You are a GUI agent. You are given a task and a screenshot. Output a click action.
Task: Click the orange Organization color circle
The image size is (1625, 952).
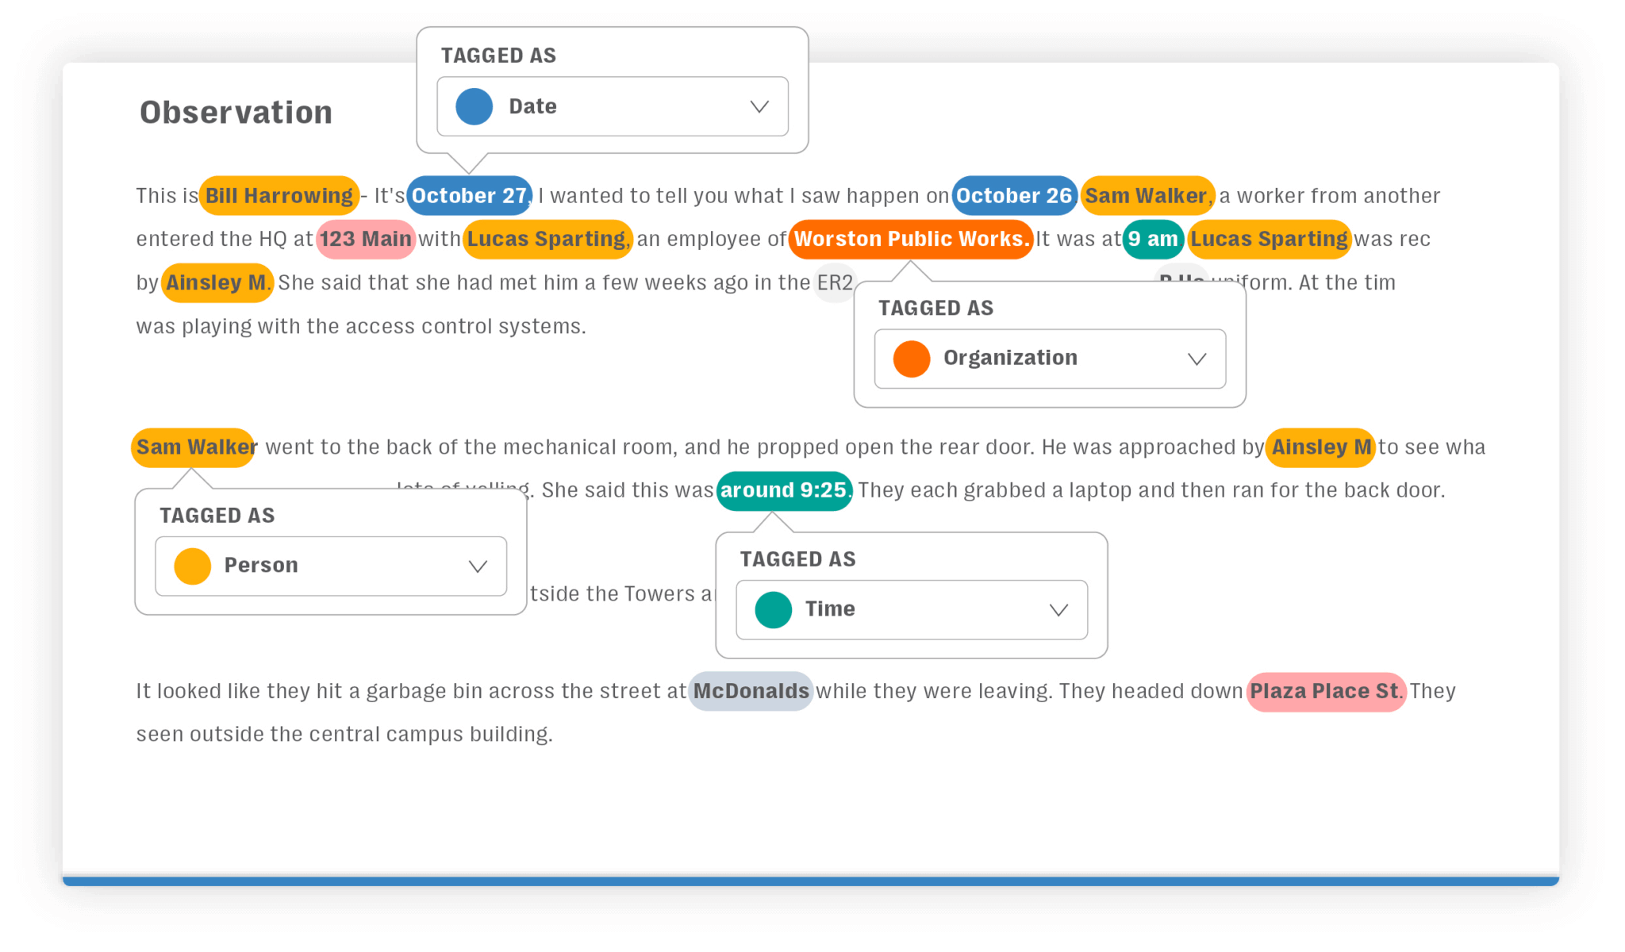[910, 358]
